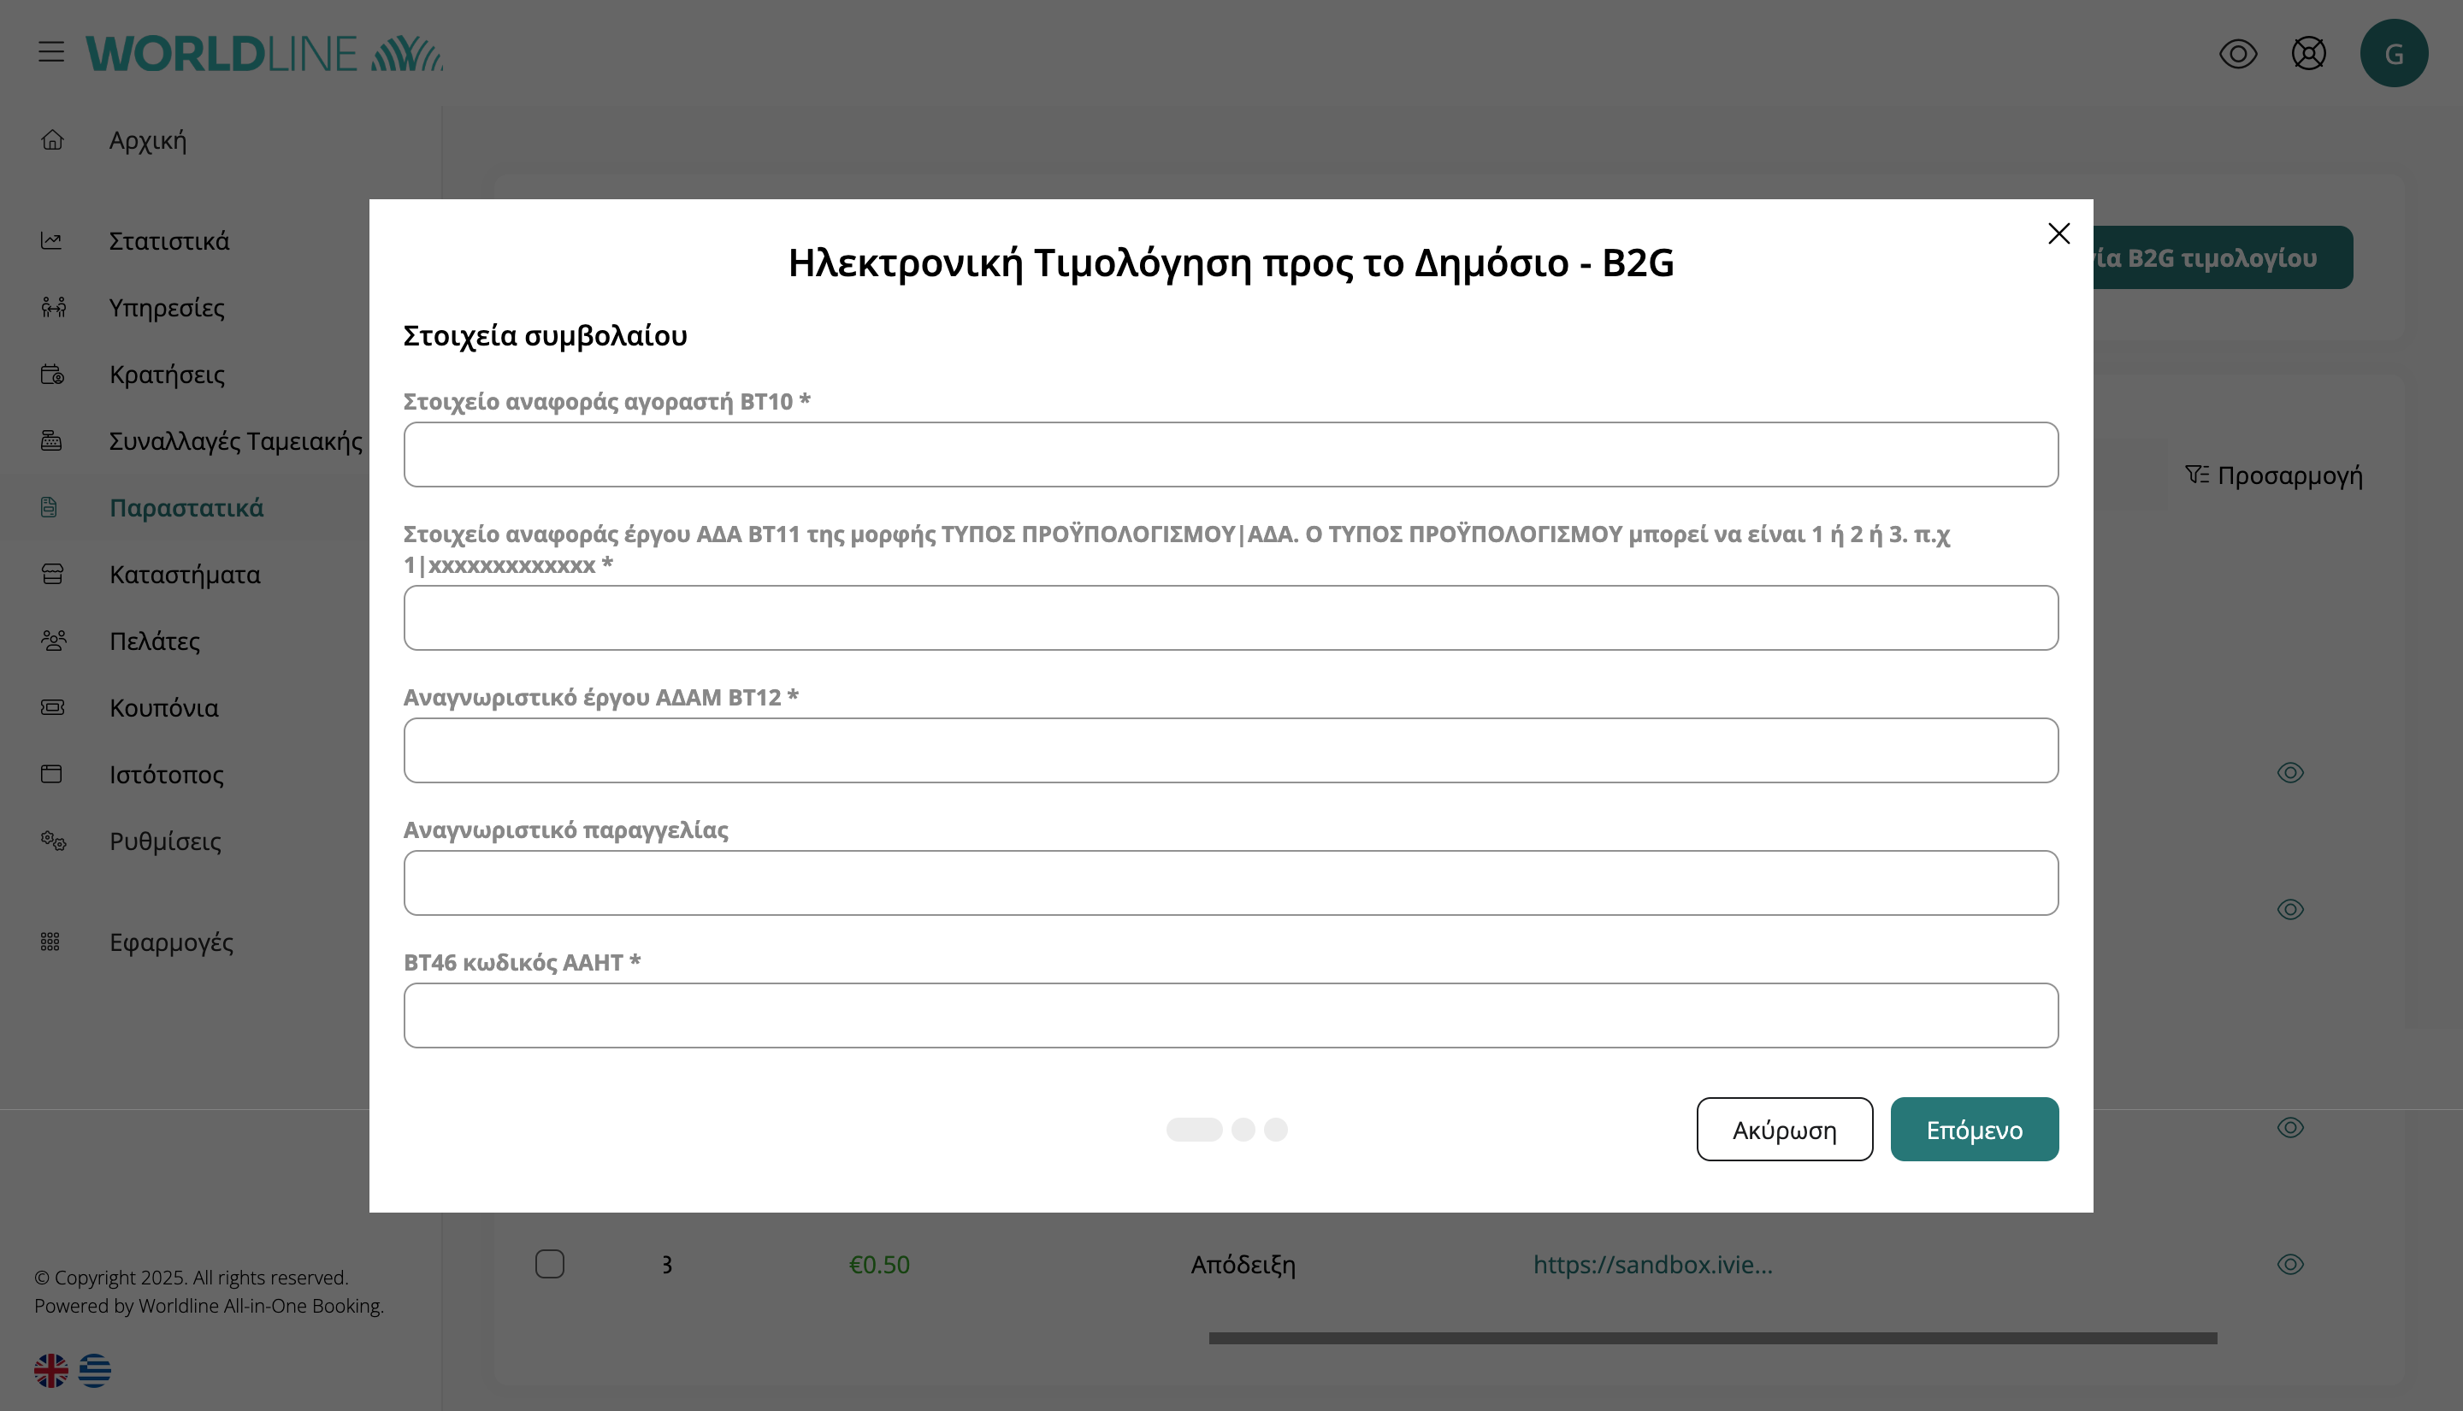The width and height of the screenshot is (2463, 1411).
Task: Open the hamburger menu icon
Action: click(x=51, y=52)
